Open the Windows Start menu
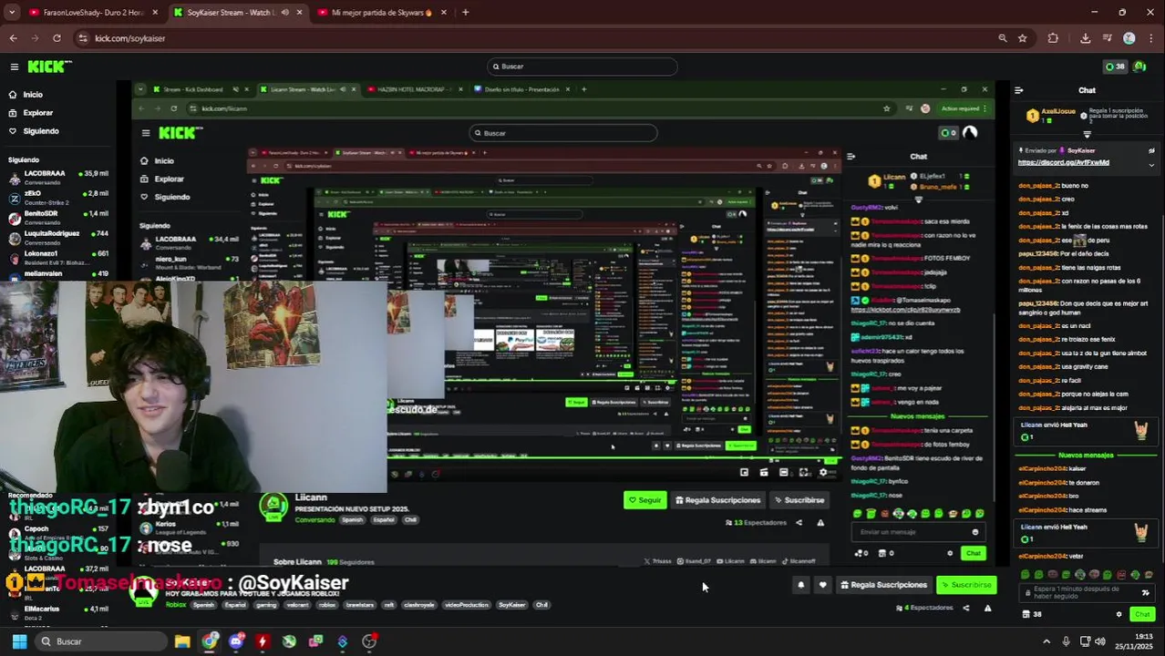This screenshot has width=1165, height=656. click(19, 641)
